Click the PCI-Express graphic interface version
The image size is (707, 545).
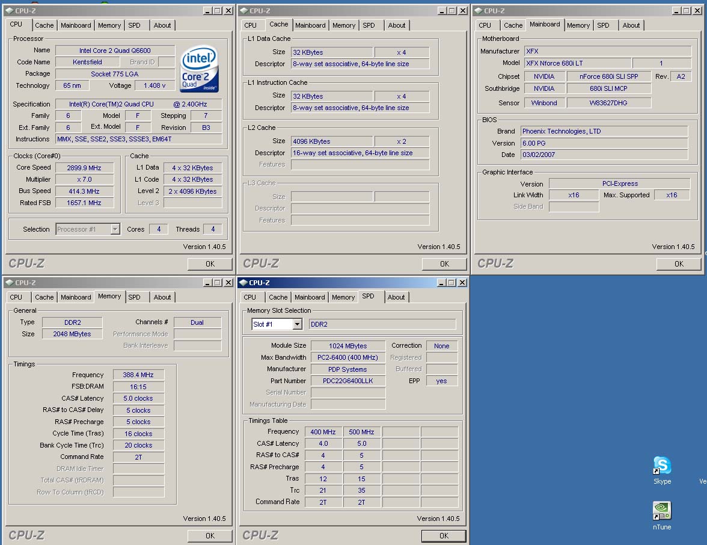click(620, 183)
